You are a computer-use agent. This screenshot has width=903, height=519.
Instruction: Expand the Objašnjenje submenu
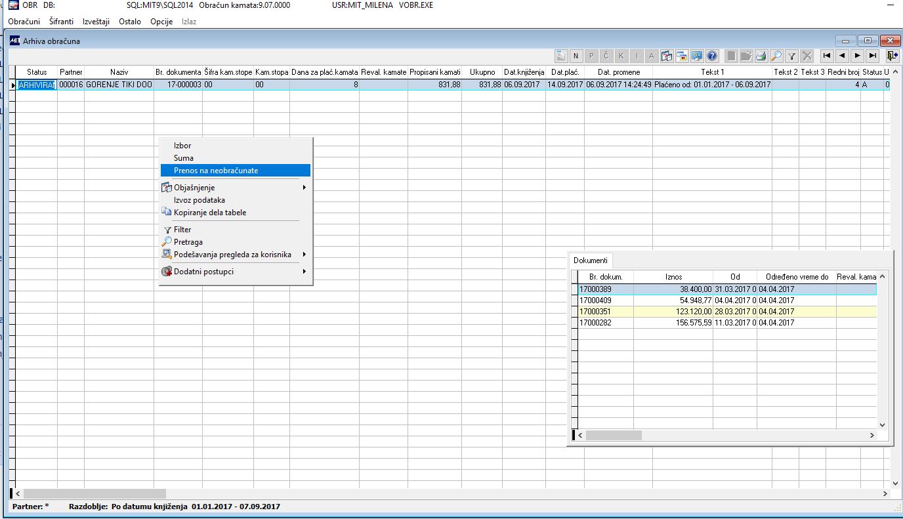[236, 188]
